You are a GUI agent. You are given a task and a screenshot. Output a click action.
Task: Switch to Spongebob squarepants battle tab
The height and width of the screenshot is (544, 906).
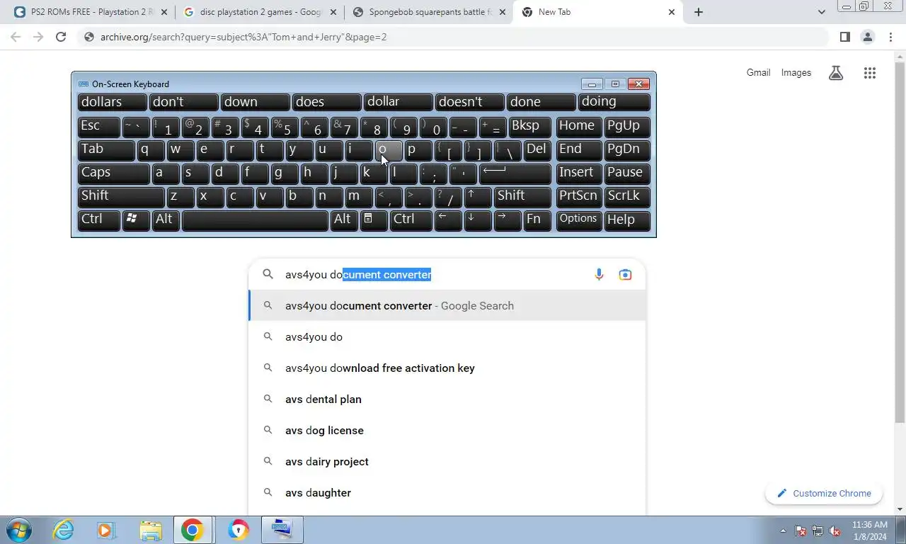[x=429, y=12]
